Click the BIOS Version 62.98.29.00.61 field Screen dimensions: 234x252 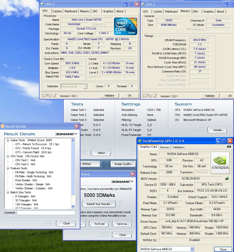point(191,179)
